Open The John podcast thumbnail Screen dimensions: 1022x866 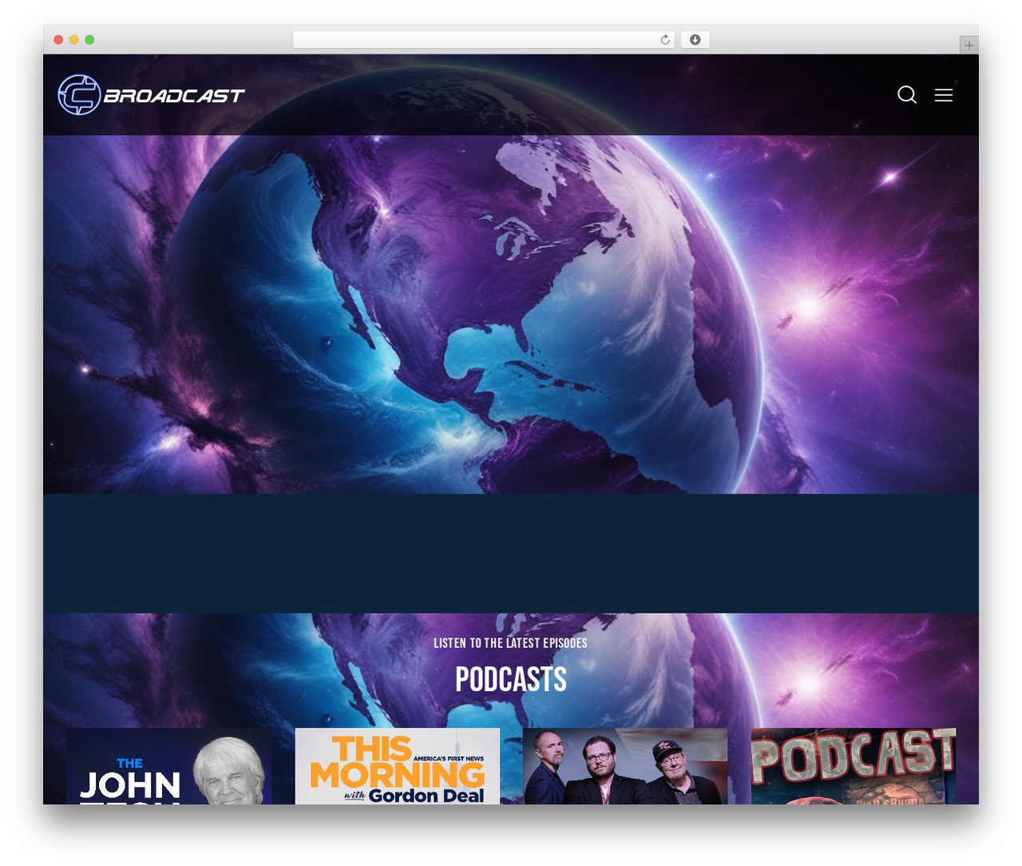pos(169,765)
